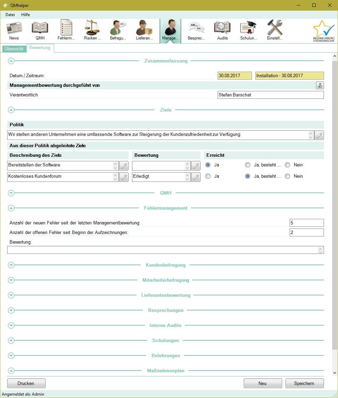Switch to the Übersicht tab
Image resolution: width=338 pixels, height=398 pixels.
[14, 48]
